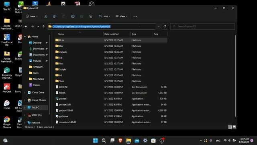Image resolution: width=257 pixels, height=145 pixels.
Task: Select the LICENSE text document
Action: click(111, 87)
